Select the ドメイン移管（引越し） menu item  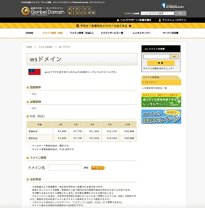point(82,33)
